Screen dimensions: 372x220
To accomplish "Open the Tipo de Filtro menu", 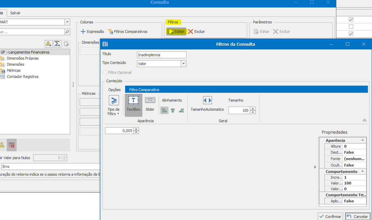I will 114,105.
